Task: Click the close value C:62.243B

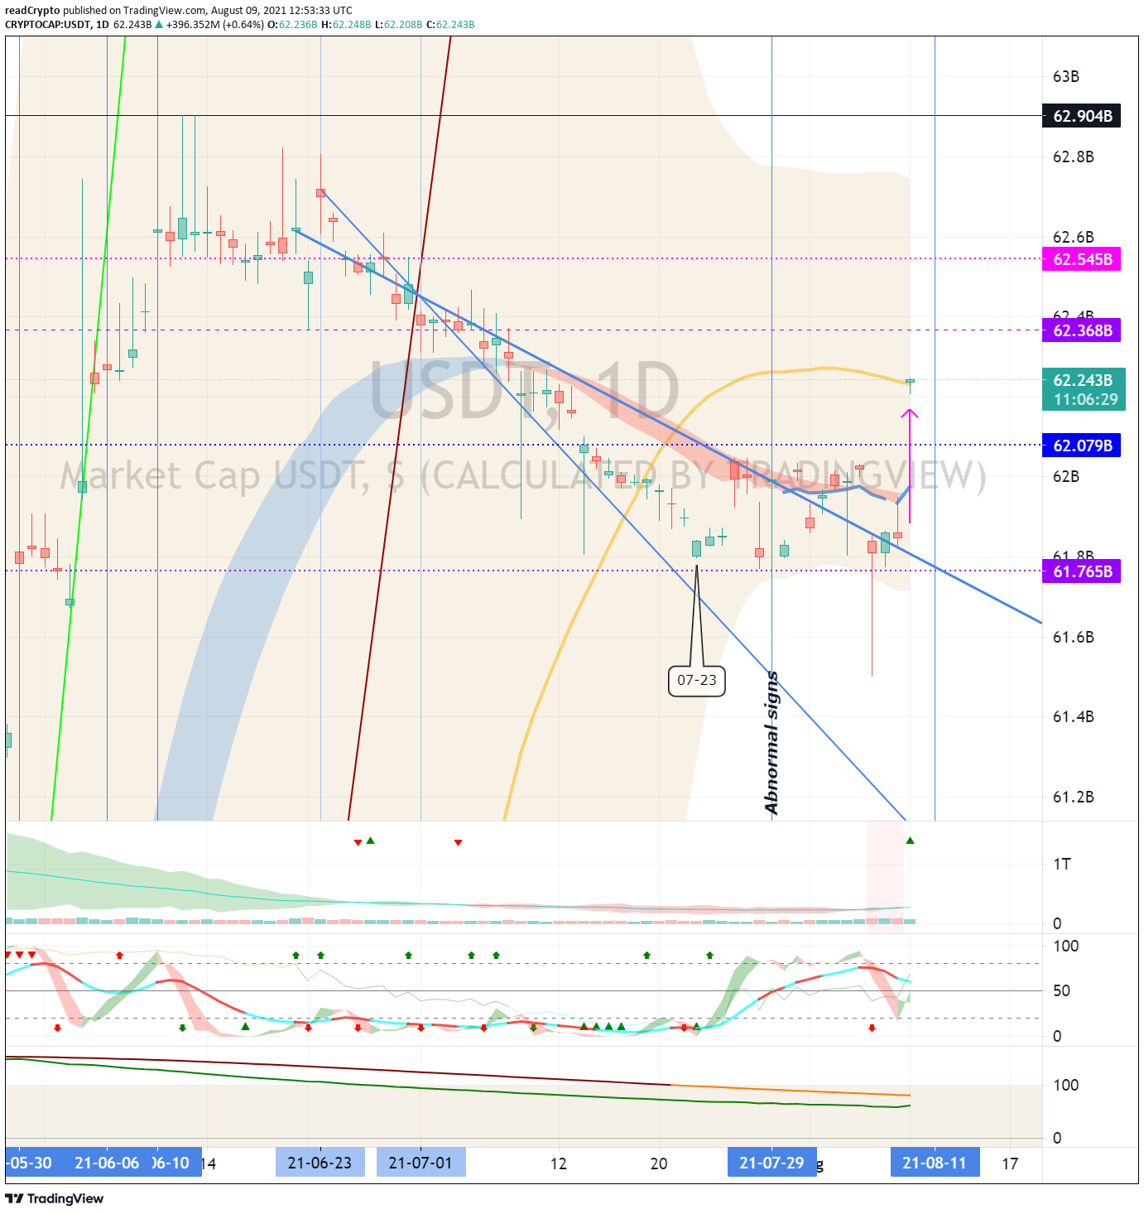Action: 450,25
